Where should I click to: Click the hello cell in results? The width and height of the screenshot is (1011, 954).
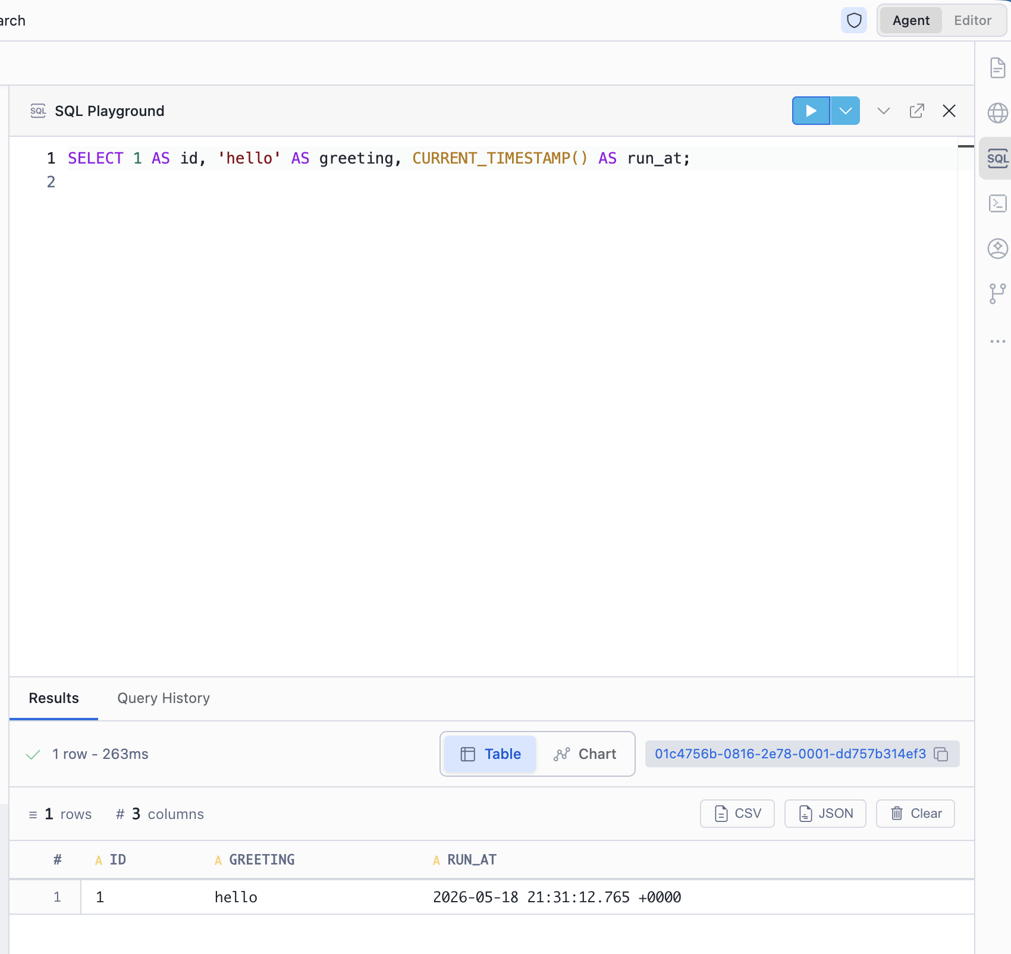(236, 897)
